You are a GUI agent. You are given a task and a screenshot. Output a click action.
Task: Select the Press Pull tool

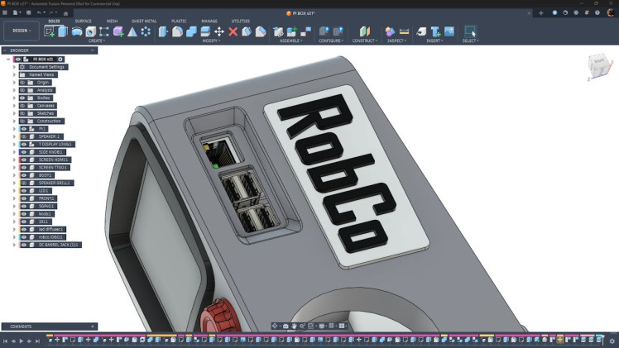[163, 31]
